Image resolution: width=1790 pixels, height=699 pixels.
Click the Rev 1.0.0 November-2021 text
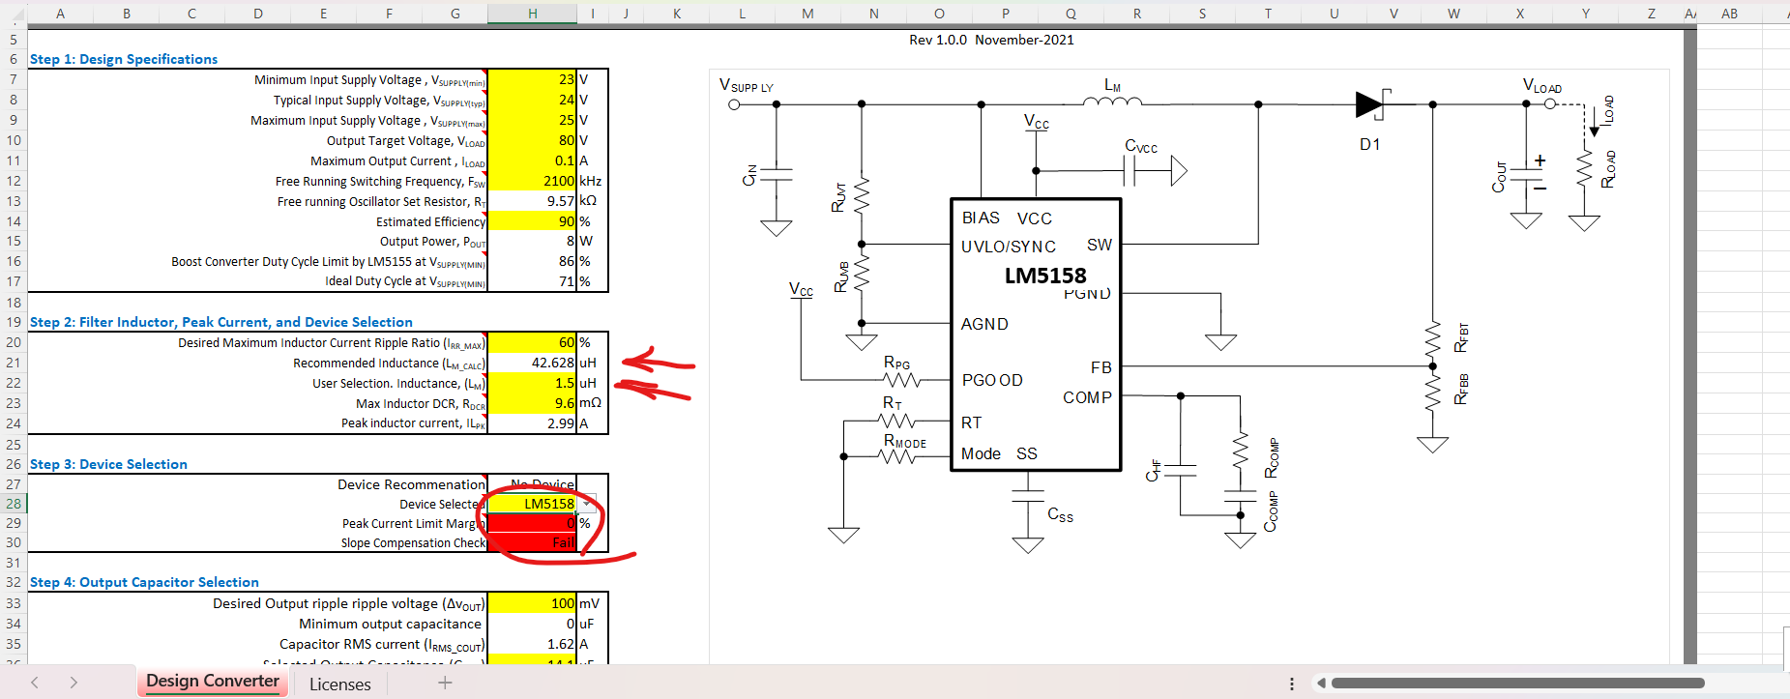(991, 40)
